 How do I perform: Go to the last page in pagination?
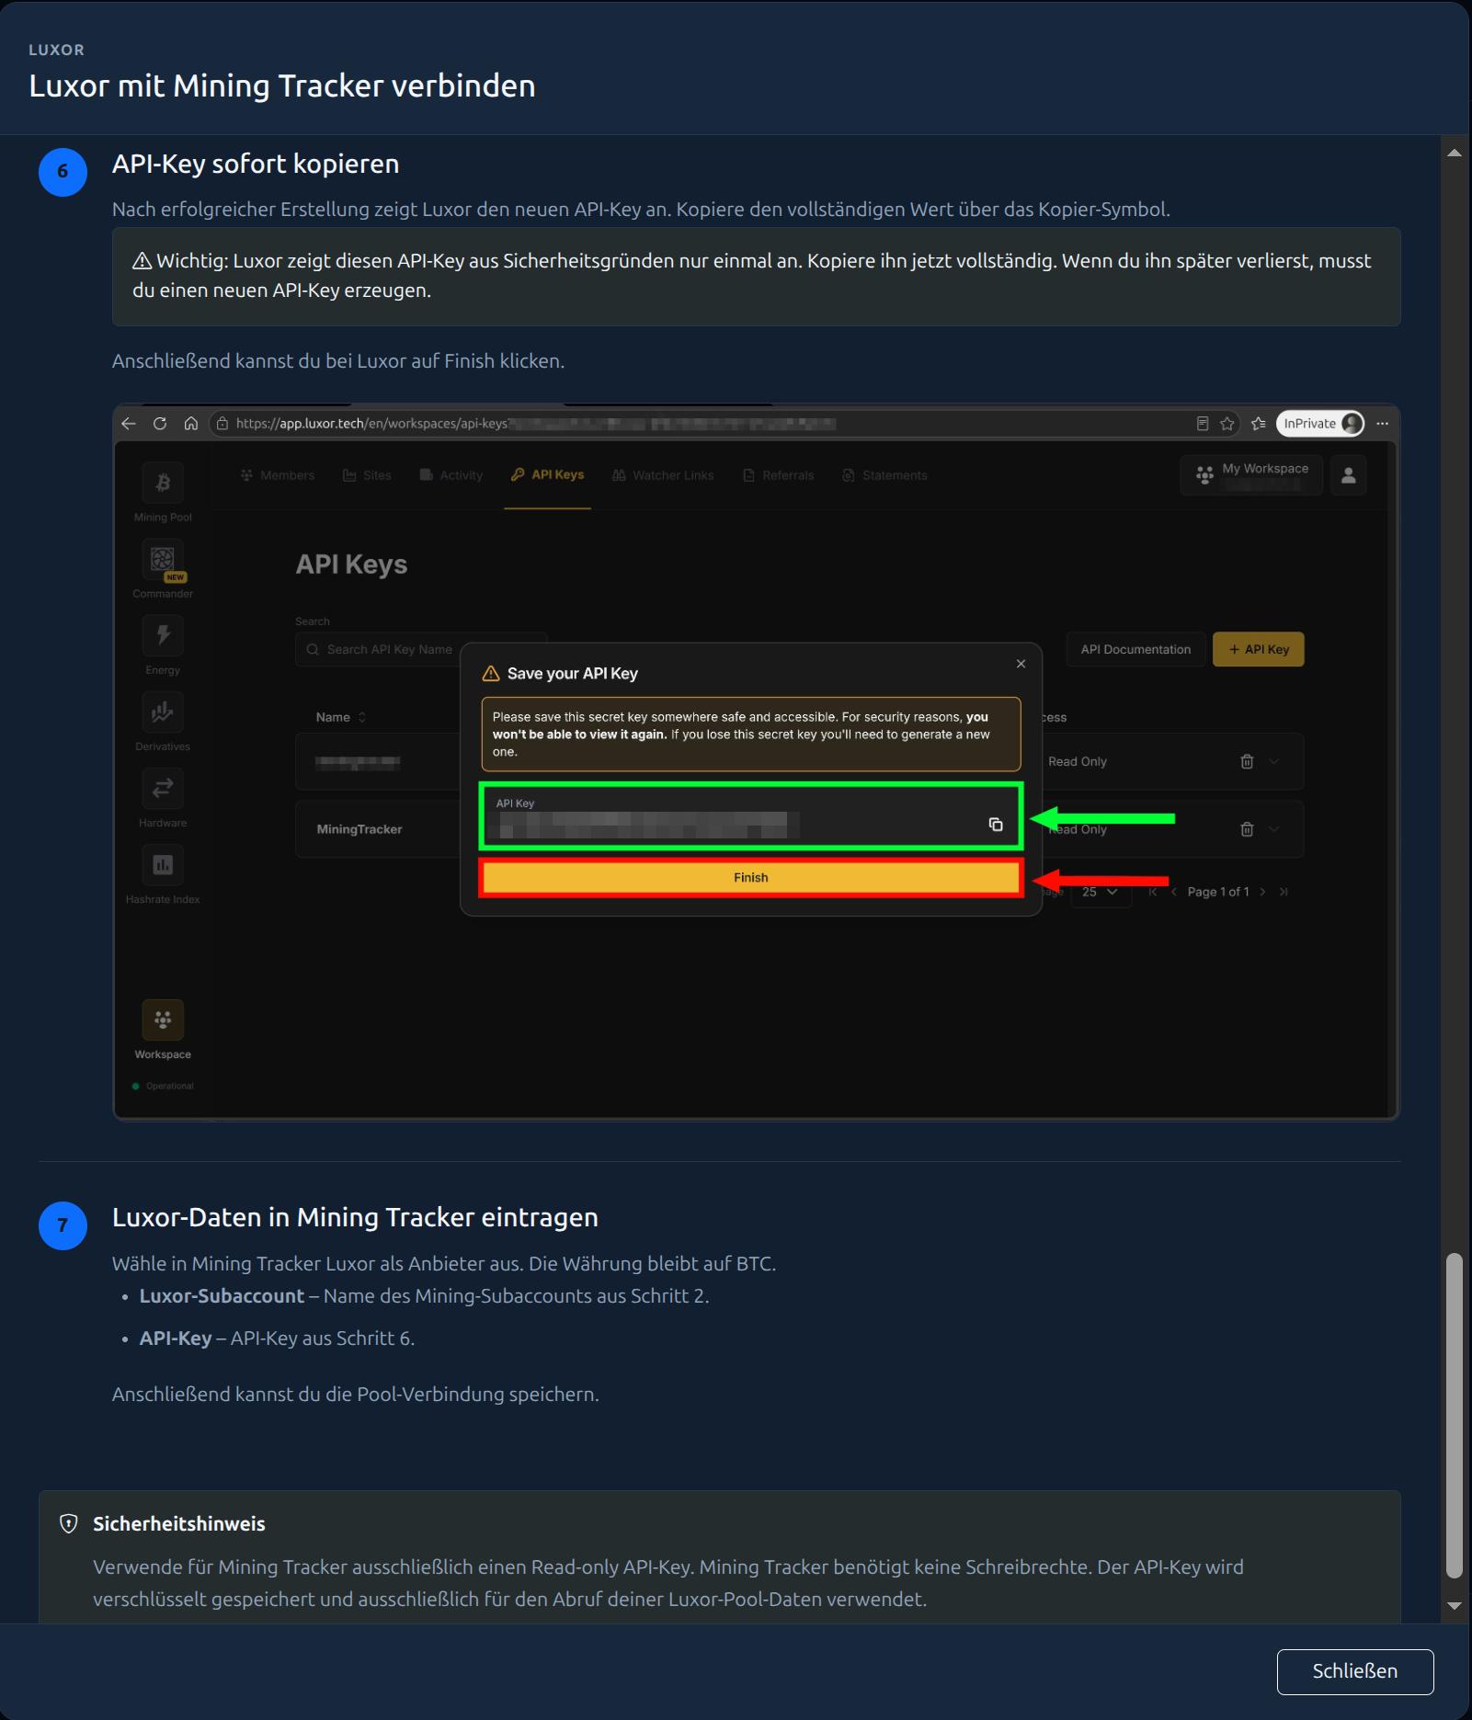click(x=1284, y=892)
